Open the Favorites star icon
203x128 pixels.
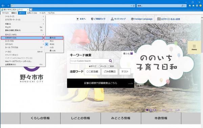194,6
